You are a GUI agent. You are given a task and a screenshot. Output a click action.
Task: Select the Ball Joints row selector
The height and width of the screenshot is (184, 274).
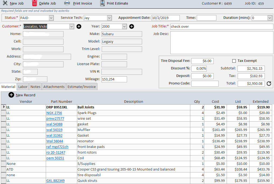(3, 107)
